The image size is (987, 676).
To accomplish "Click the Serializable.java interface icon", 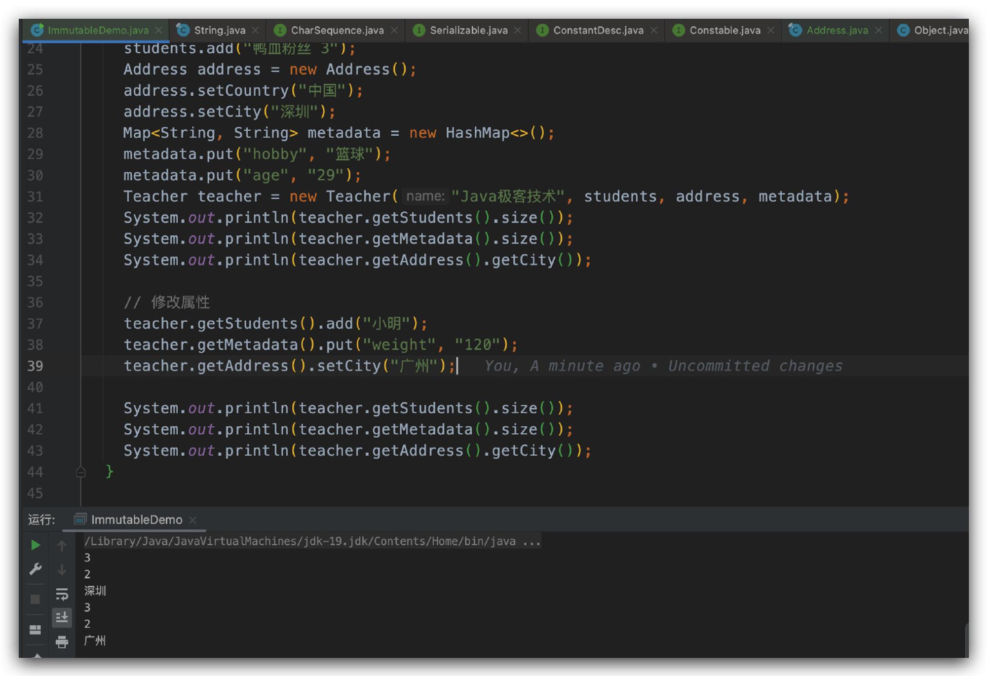I will 418,30.
